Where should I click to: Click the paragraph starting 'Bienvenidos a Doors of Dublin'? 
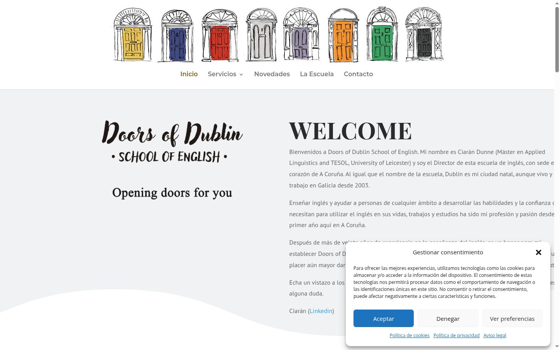tap(422, 168)
